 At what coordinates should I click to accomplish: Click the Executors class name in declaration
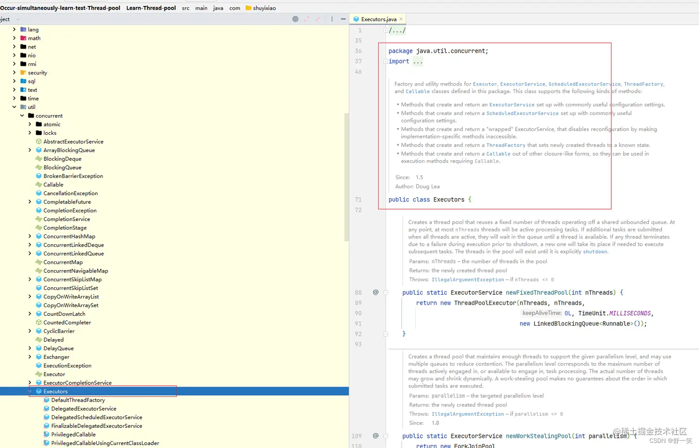449,200
